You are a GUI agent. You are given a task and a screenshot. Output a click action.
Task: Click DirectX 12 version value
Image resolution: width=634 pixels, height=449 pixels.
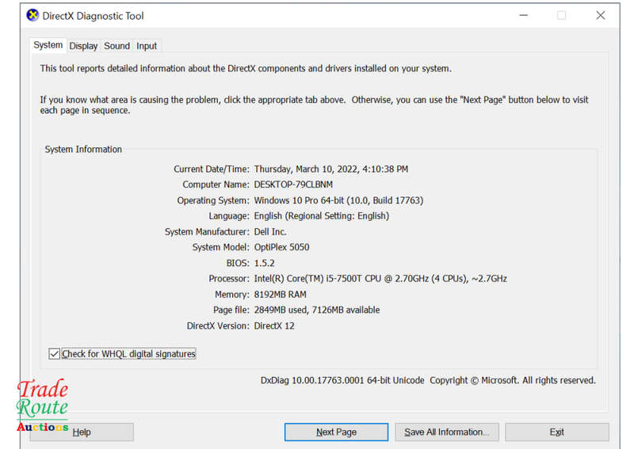pyautogui.click(x=273, y=325)
